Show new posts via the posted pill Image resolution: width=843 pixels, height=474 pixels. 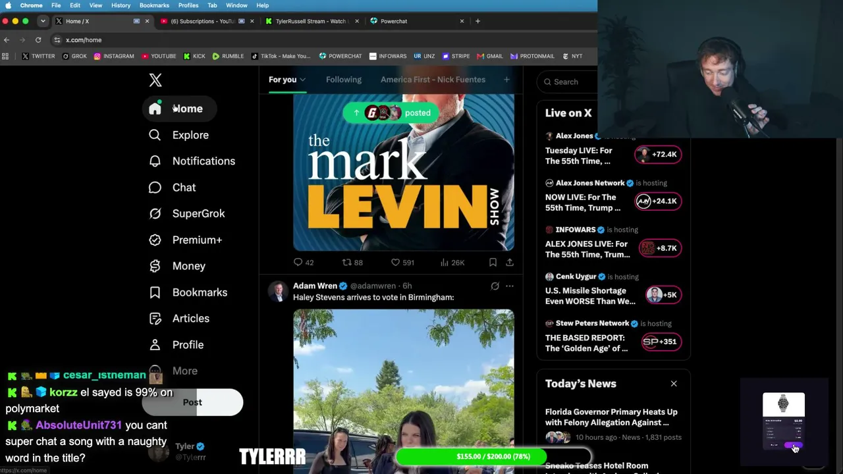391,113
